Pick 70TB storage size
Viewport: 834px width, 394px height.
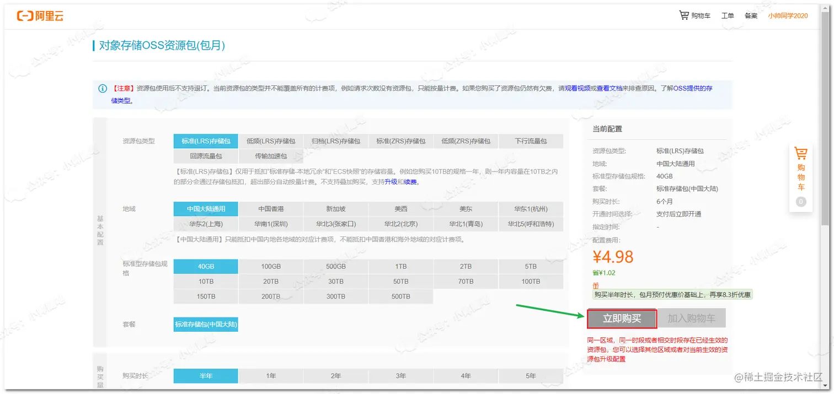click(466, 282)
